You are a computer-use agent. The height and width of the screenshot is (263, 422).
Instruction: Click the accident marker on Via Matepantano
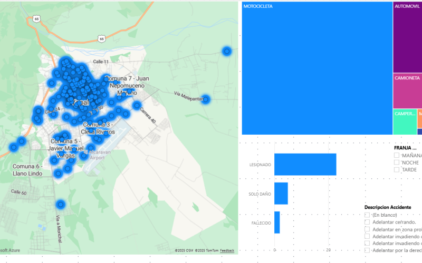click(x=206, y=99)
